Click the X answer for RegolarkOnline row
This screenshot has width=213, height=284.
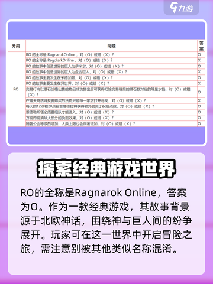pyautogui.click(x=199, y=60)
